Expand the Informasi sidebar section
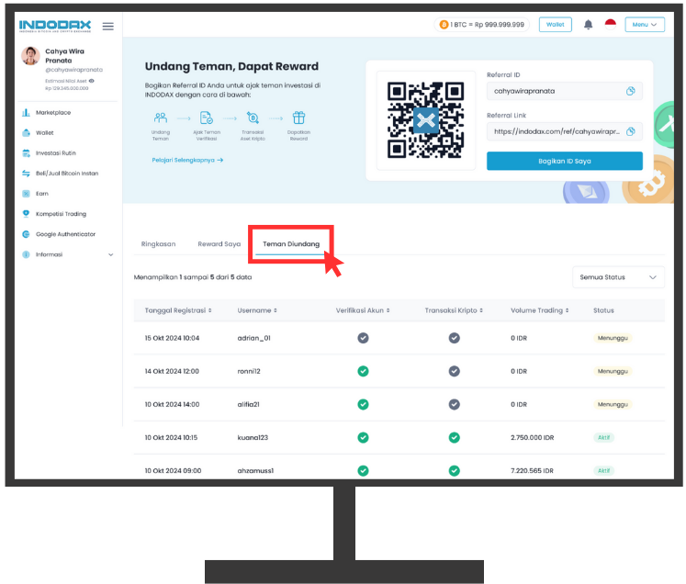 68,254
